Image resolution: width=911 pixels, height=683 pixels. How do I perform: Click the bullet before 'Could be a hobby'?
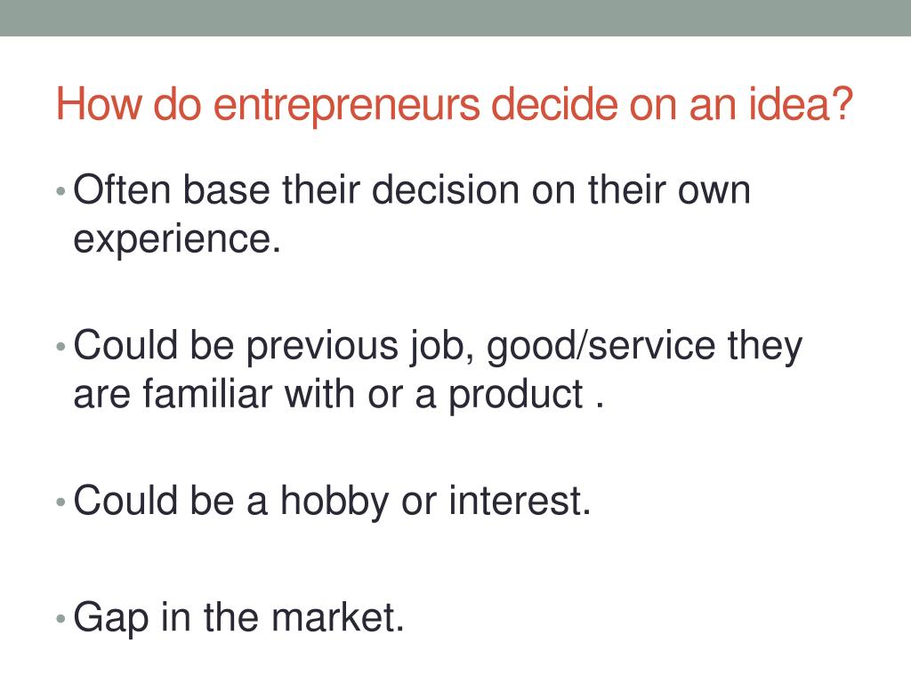60,502
